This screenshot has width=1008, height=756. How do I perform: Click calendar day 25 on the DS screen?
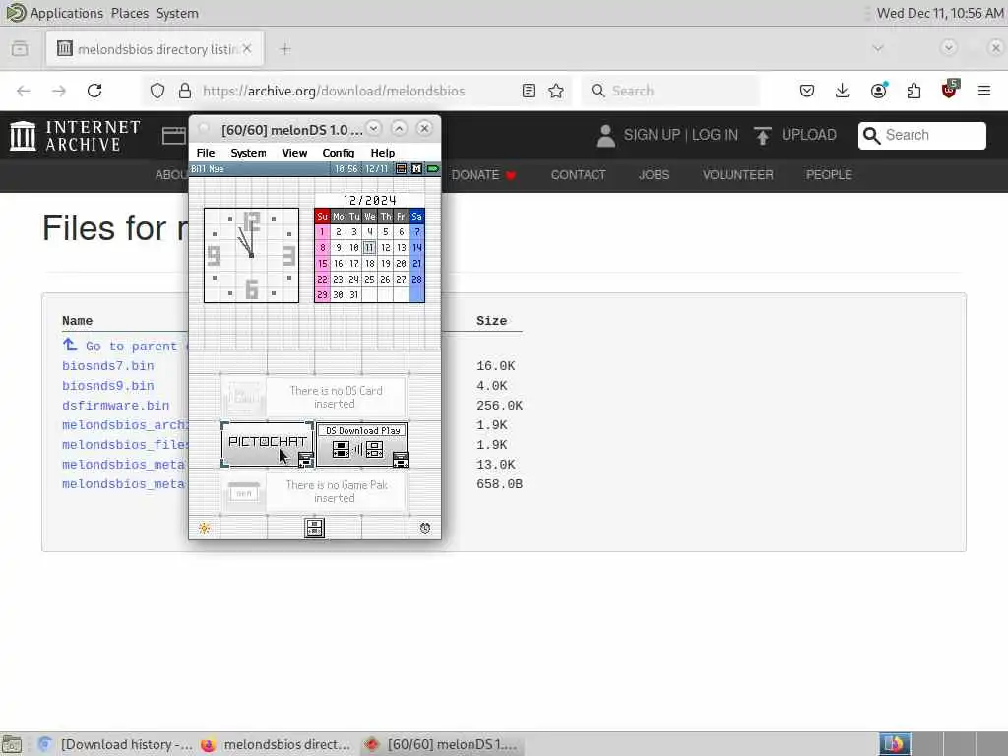click(369, 279)
